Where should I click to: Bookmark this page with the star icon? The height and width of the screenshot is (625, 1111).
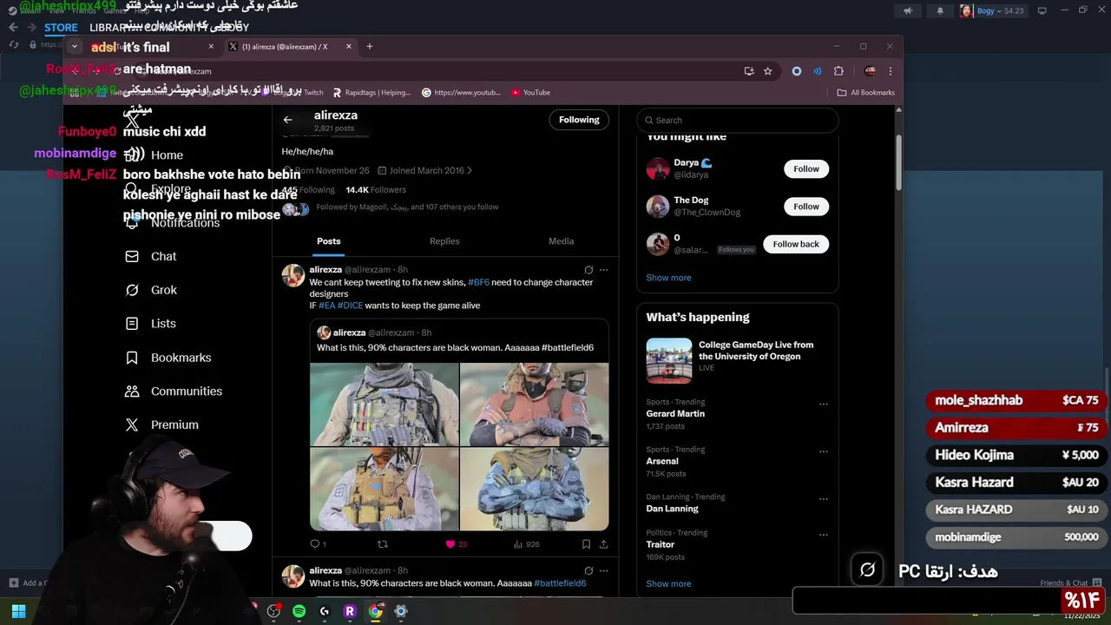tap(767, 71)
